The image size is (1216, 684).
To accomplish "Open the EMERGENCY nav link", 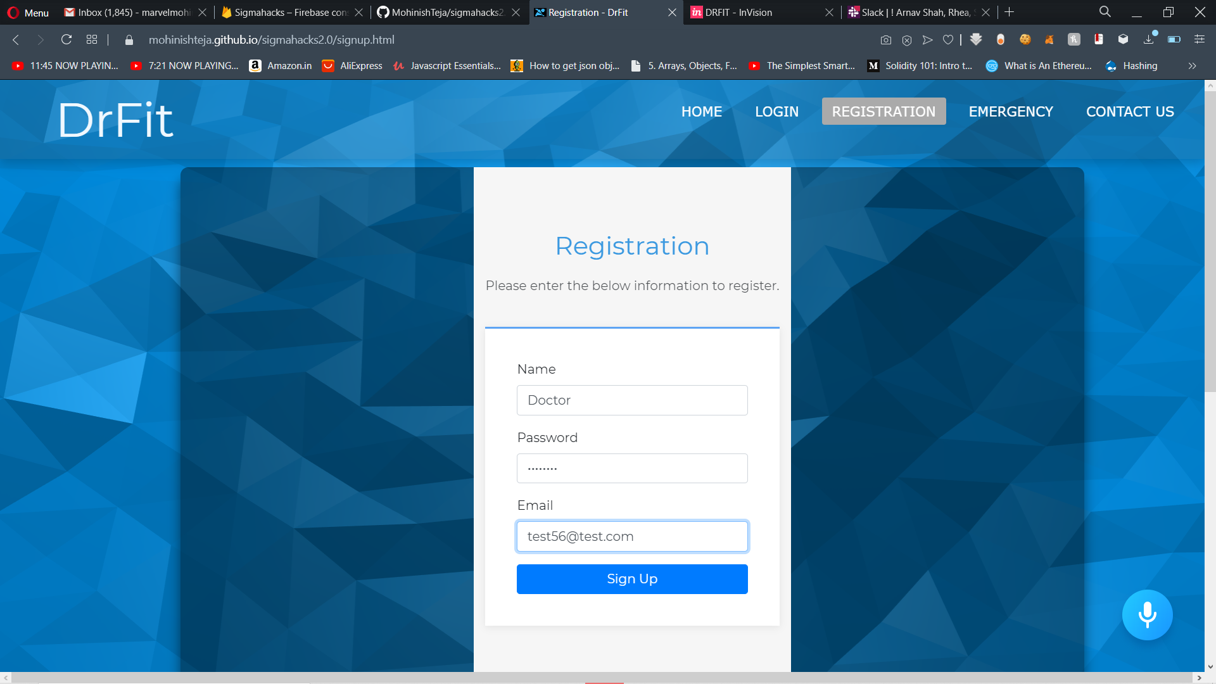I will (1011, 111).
